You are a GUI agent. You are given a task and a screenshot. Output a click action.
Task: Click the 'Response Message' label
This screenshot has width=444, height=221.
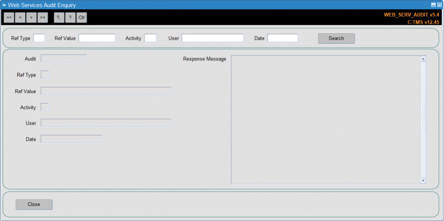[205, 59]
